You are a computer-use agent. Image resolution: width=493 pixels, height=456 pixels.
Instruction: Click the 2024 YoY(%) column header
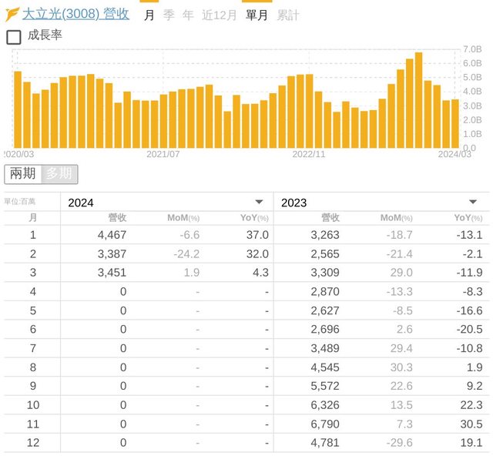click(x=253, y=217)
